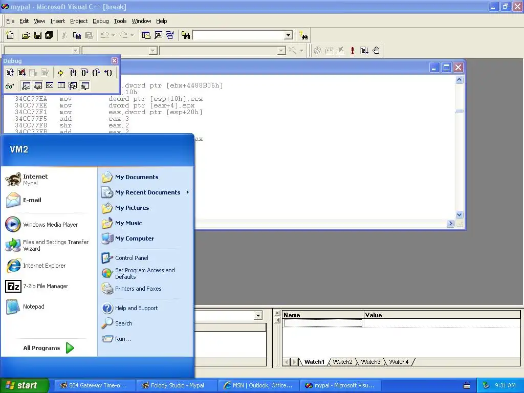The image size is (524, 393).
Task: Click the disassembly vertical scrollbar thumb
Action: pos(459,111)
